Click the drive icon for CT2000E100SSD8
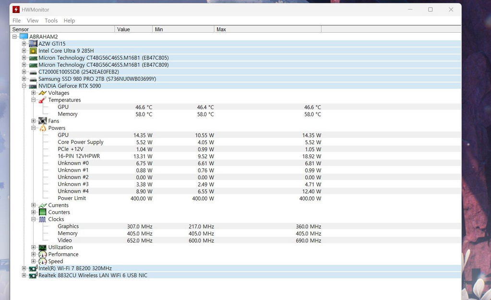The width and height of the screenshot is (491, 300). click(33, 72)
